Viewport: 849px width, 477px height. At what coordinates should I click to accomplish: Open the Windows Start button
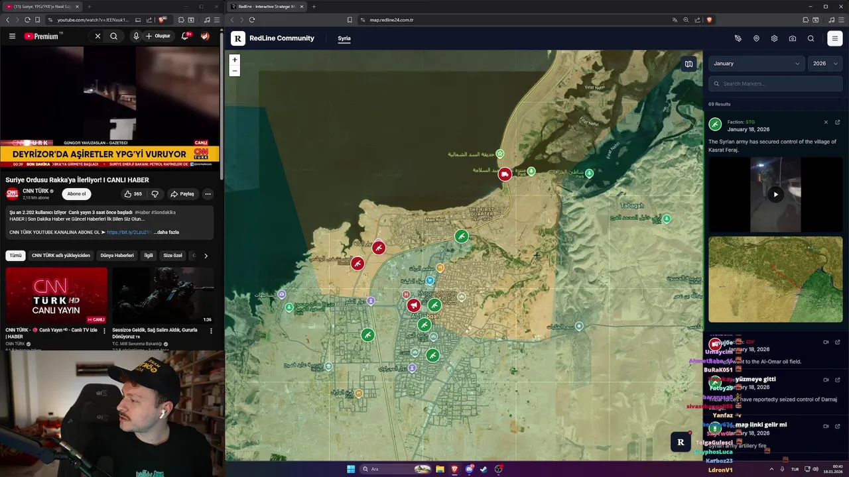[x=351, y=469]
